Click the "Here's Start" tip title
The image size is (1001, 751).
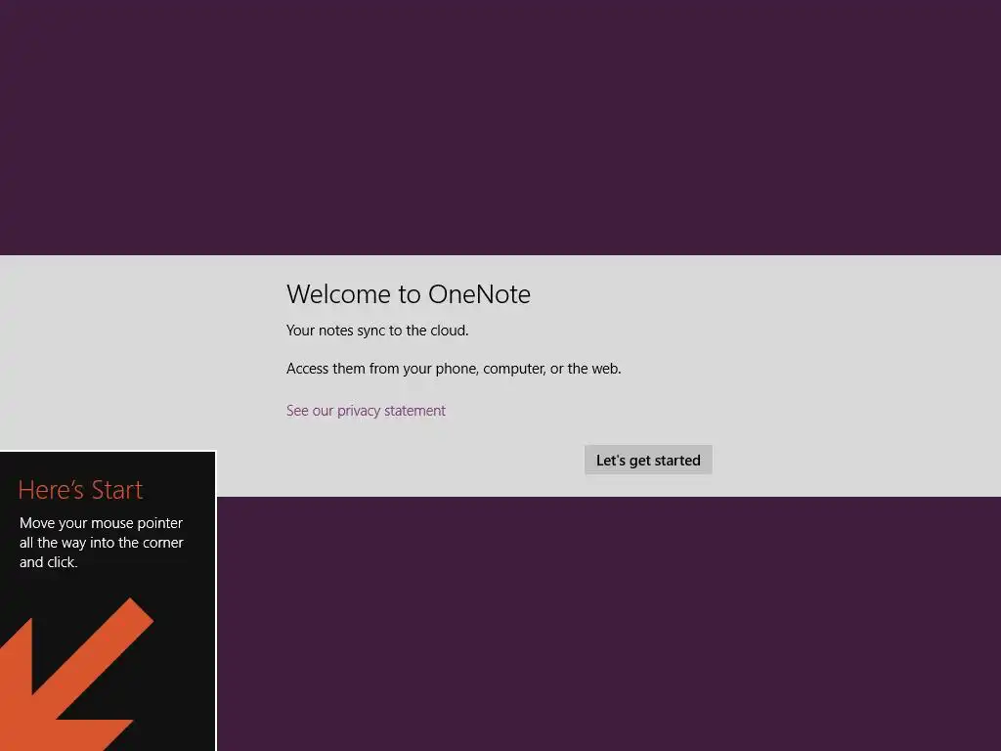click(80, 490)
